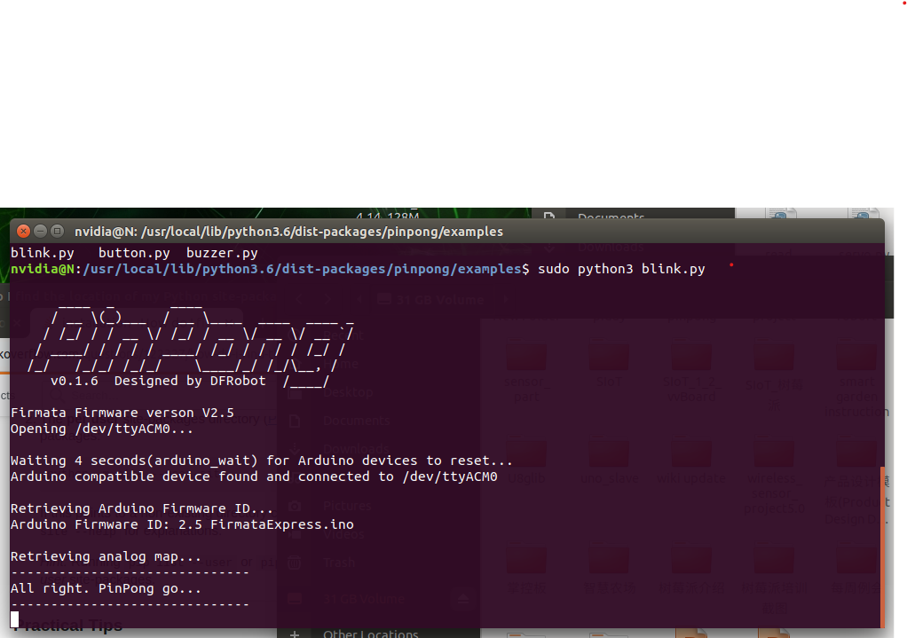The width and height of the screenshot is (907, 638).
Task: Click the 'v0.1.6 Designed by DFRobot' line
Action: point(158,381)
